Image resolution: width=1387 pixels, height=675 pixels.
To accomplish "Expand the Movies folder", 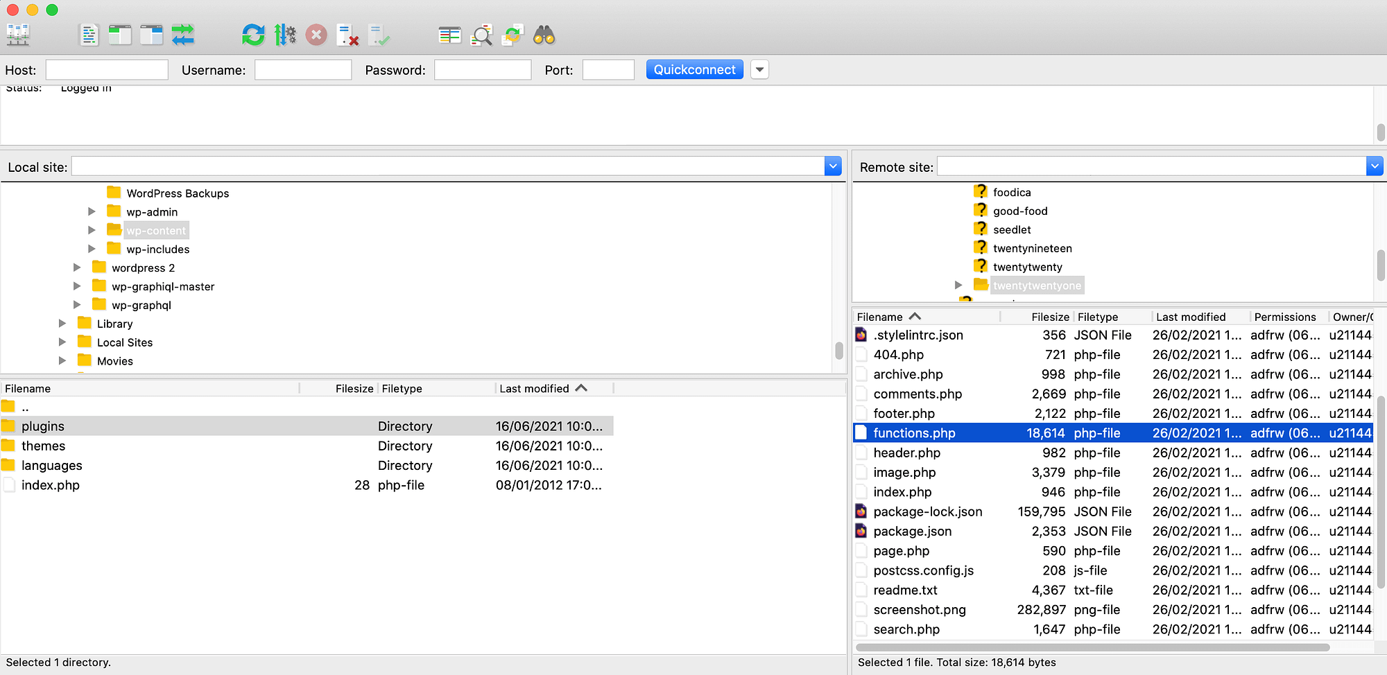I will tap(62, 360).
